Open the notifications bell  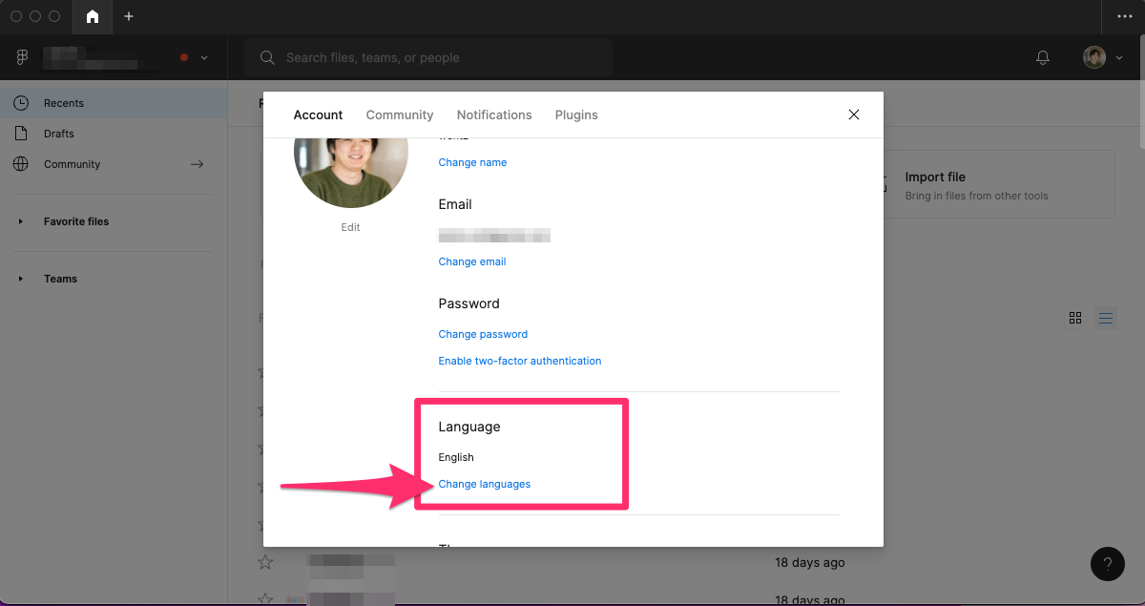[x=1043, y=58]
